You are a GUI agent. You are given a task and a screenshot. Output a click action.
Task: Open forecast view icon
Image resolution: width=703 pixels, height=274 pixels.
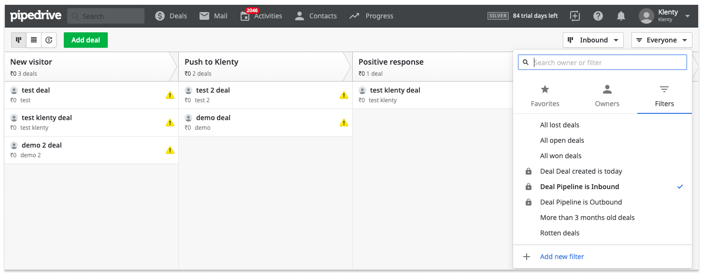pyautogui.click(x=49, y=40)
